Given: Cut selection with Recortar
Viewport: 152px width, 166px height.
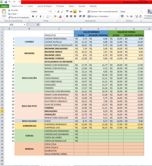Looking at the screenshot, I should pyautogui.click(x=13, y=10).
